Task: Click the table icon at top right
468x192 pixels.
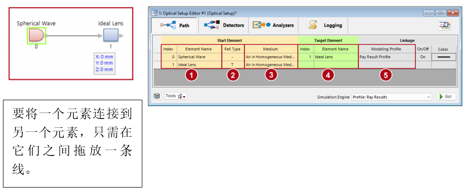Action: point(444,26)
